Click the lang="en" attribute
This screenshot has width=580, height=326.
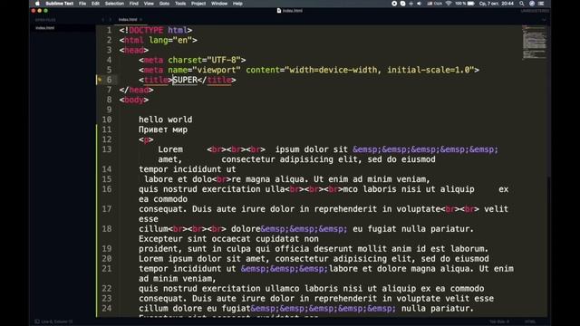click(x=170, y=40)
